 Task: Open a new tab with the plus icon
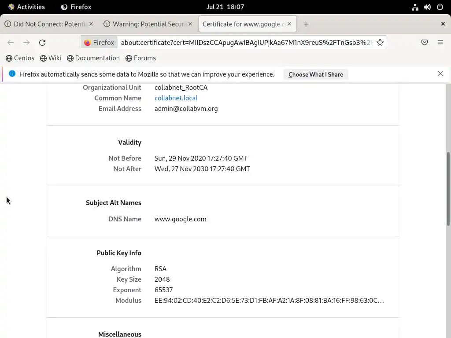click(306, 24)
